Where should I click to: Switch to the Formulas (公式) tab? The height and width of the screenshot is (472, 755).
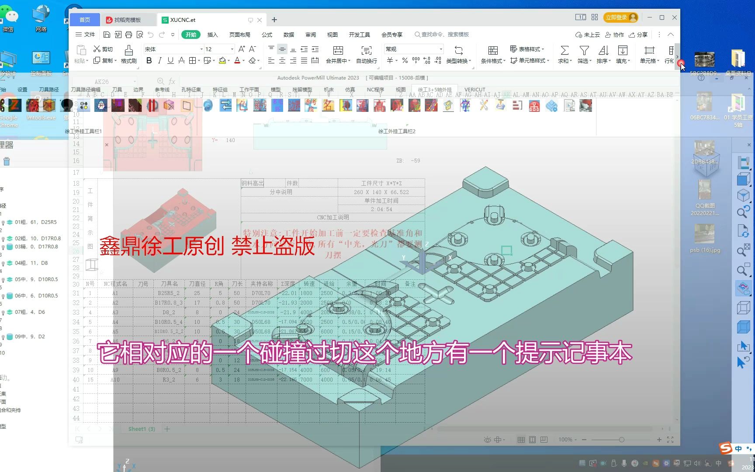pyautogui.click(x=267, y=35)
